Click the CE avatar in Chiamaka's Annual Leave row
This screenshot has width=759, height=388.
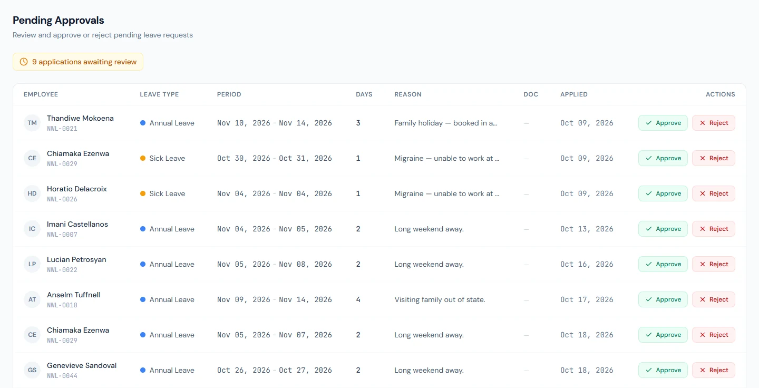point(32,335)
